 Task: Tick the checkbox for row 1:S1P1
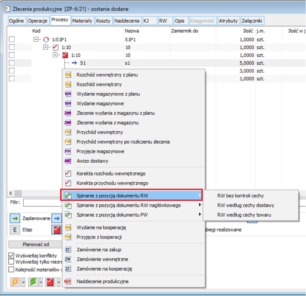click(x=11, y=40)
